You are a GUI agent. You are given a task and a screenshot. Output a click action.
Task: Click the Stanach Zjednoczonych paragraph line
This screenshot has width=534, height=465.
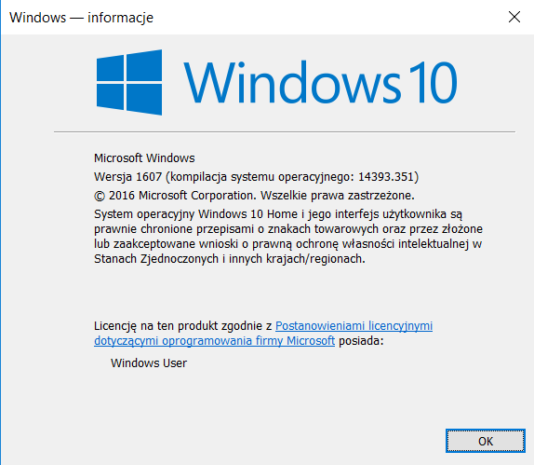click(230, 259)
